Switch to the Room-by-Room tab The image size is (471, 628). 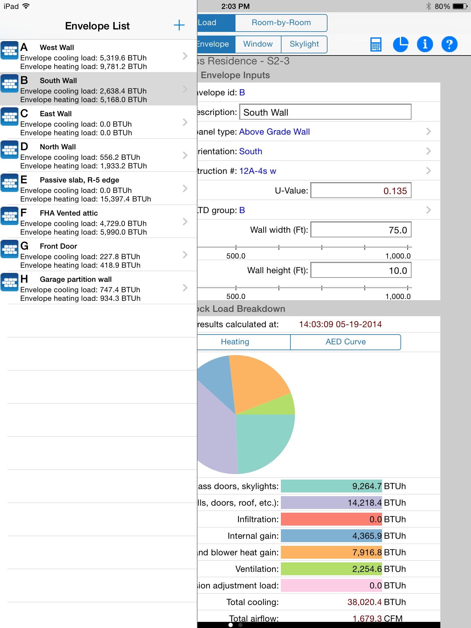pos(281,23)
